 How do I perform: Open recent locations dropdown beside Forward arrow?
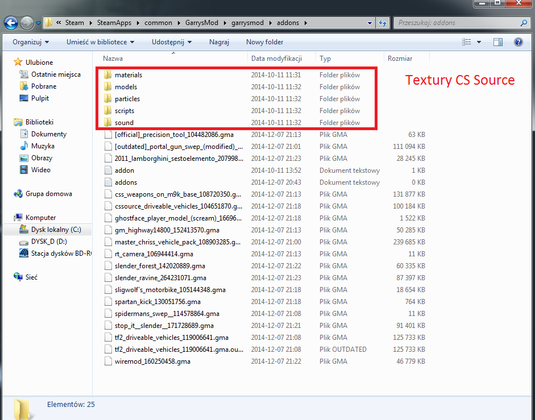[x=38, y=23]
